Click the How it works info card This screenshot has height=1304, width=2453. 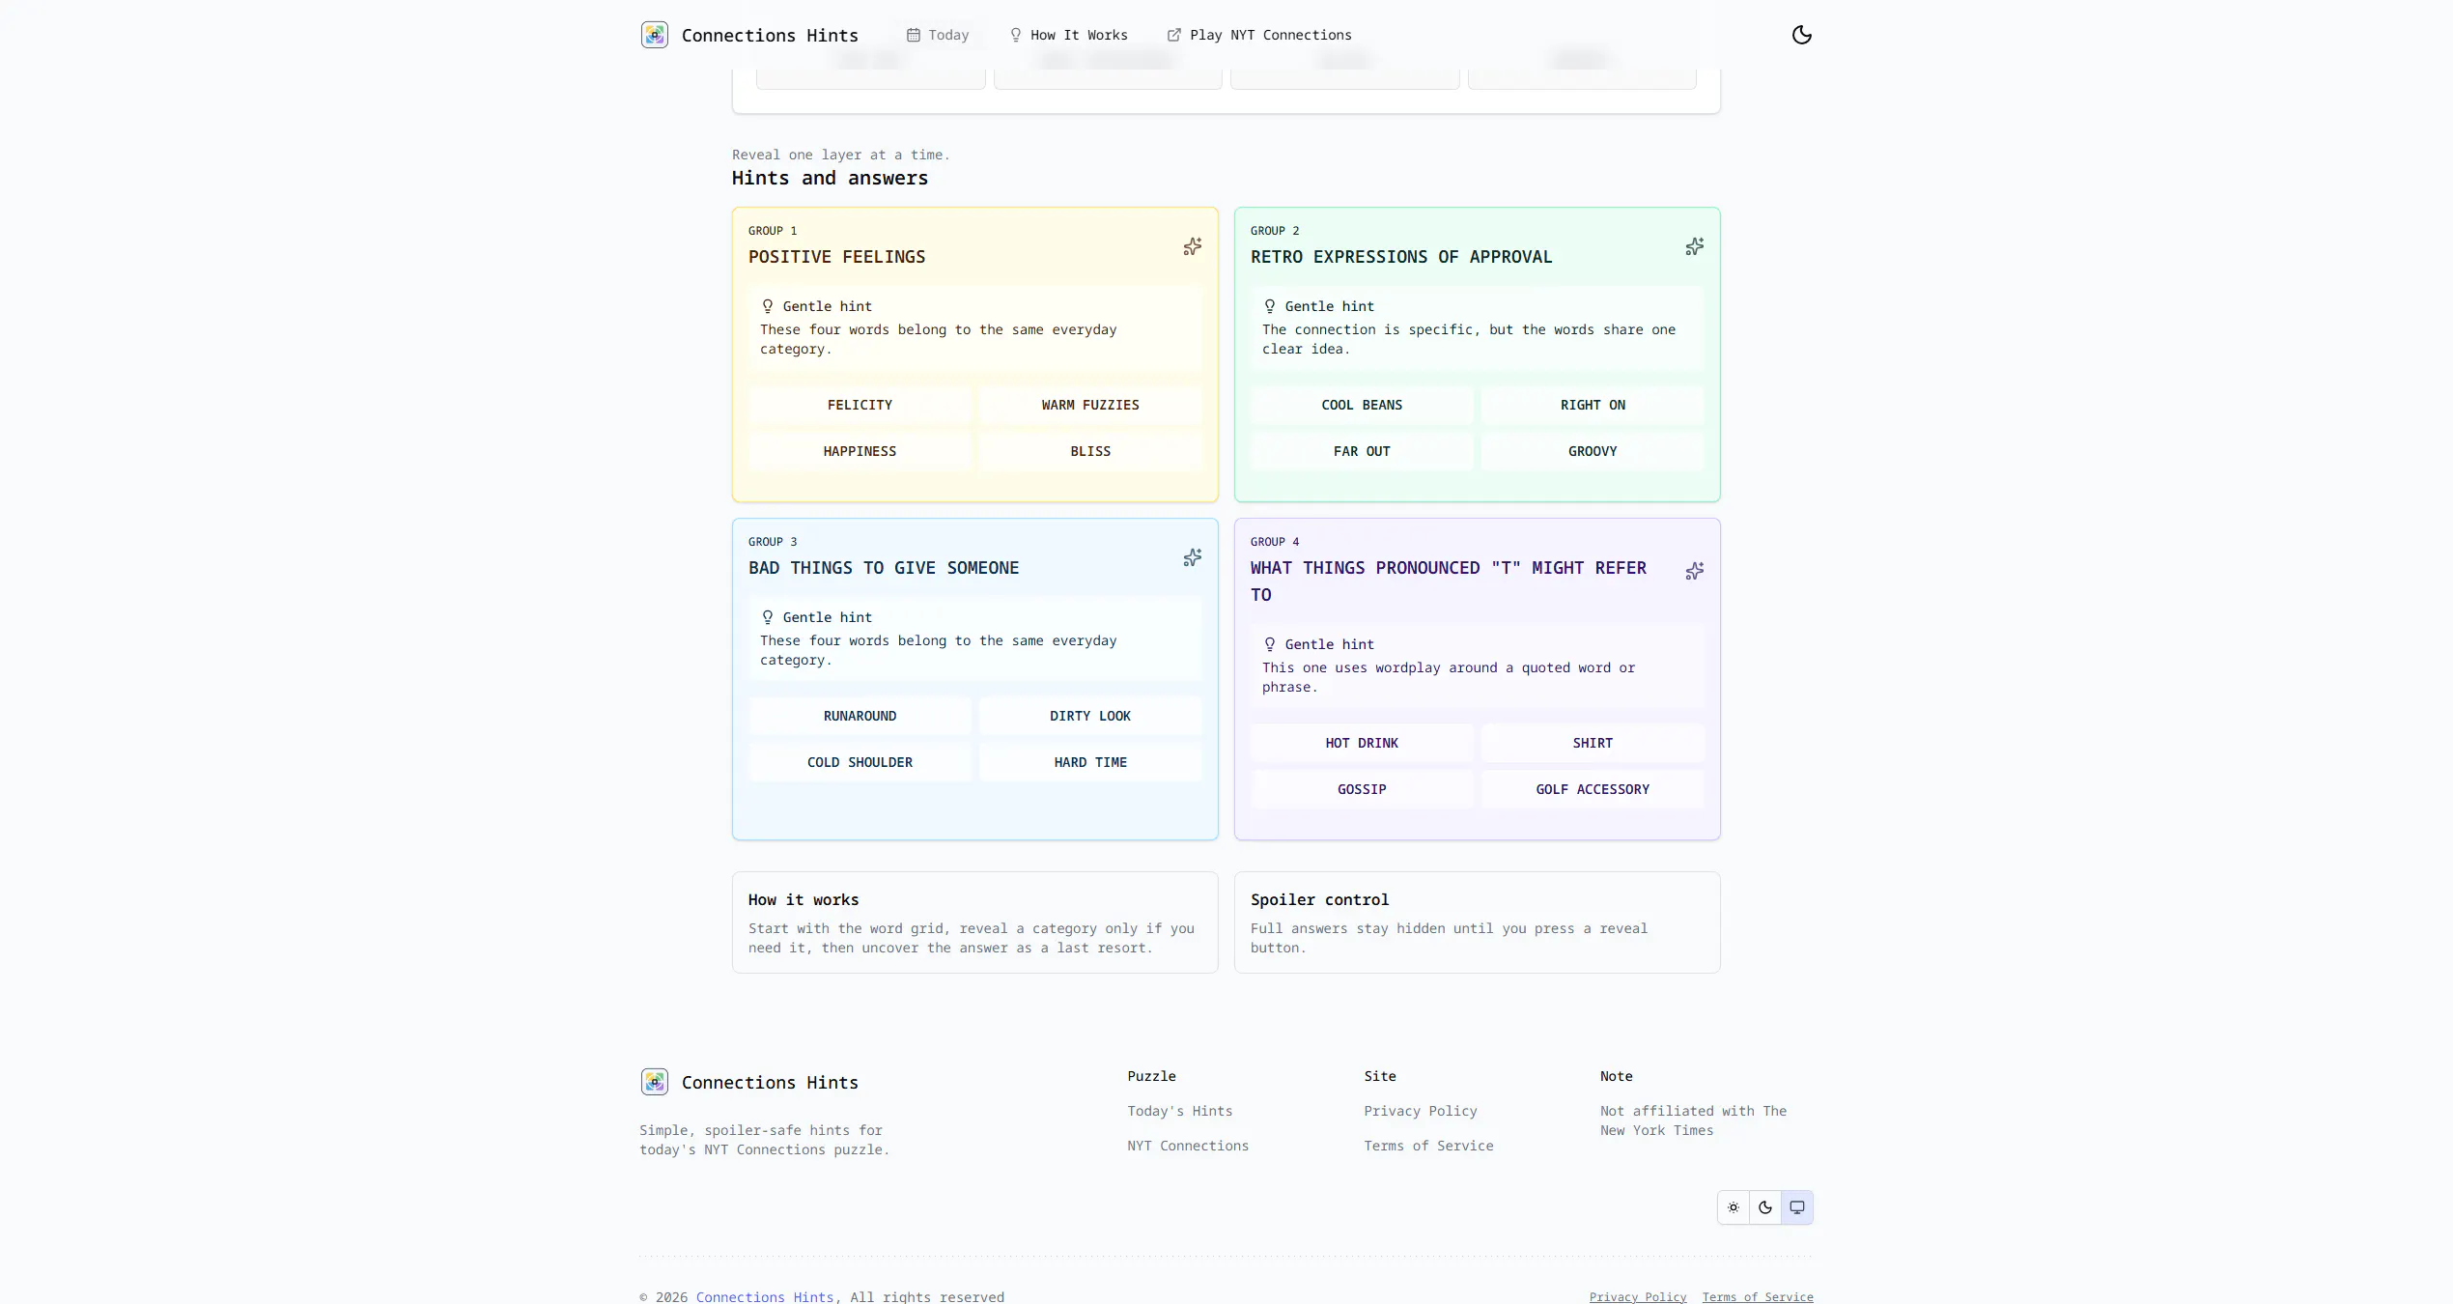click(974, 922)
